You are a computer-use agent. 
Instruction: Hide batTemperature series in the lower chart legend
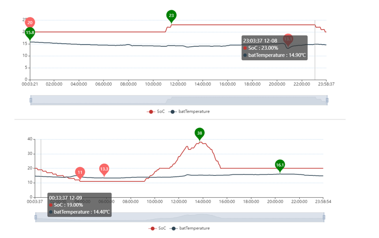click(190, 228)
